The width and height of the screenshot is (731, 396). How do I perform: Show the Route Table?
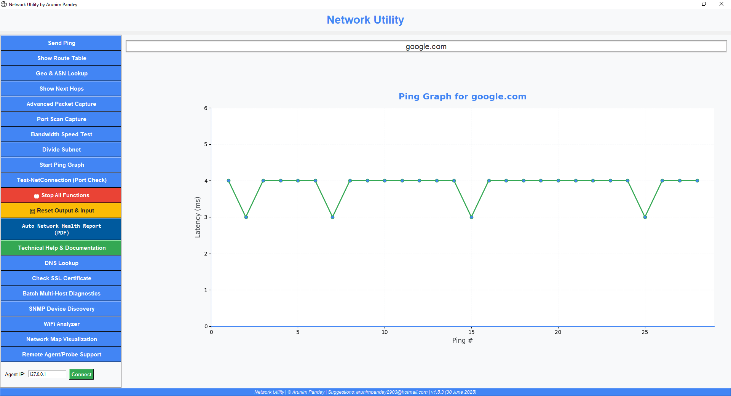pyautogui.click(x=61, y=58)
